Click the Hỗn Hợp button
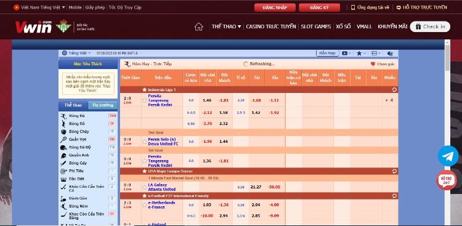462x226 pixels. (327, 54)
